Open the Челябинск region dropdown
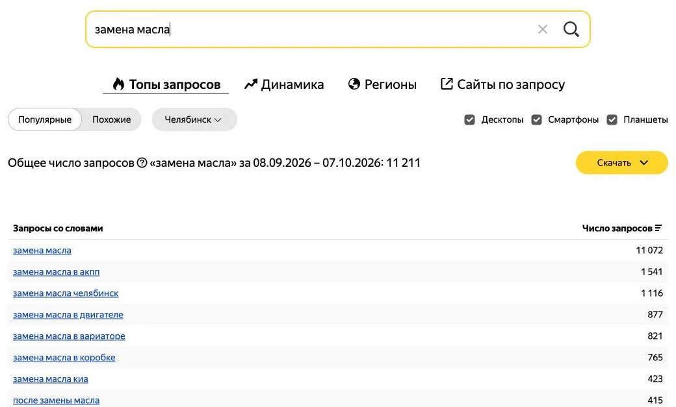 pyautogui.click(x=194, y=119)
